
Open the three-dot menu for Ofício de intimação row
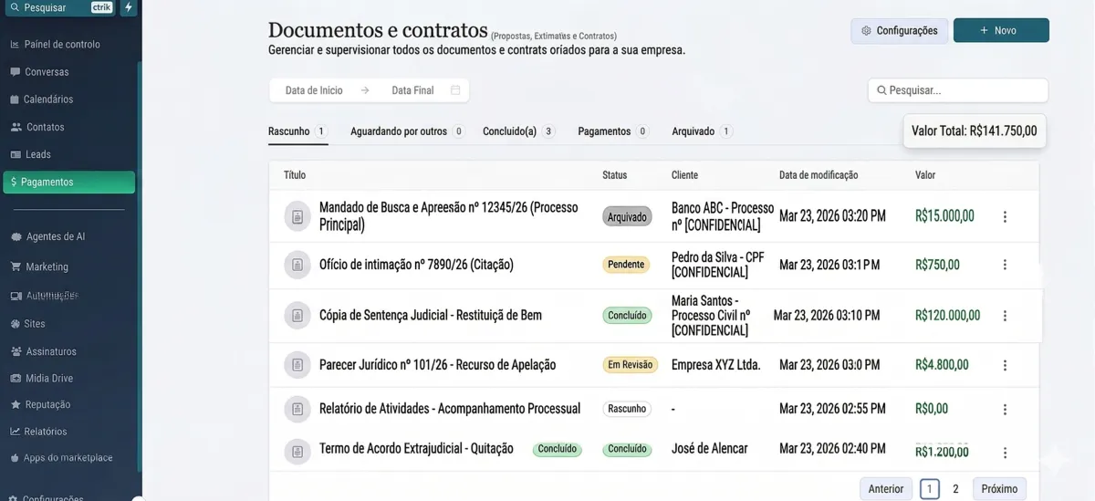tap(1005, 265)
